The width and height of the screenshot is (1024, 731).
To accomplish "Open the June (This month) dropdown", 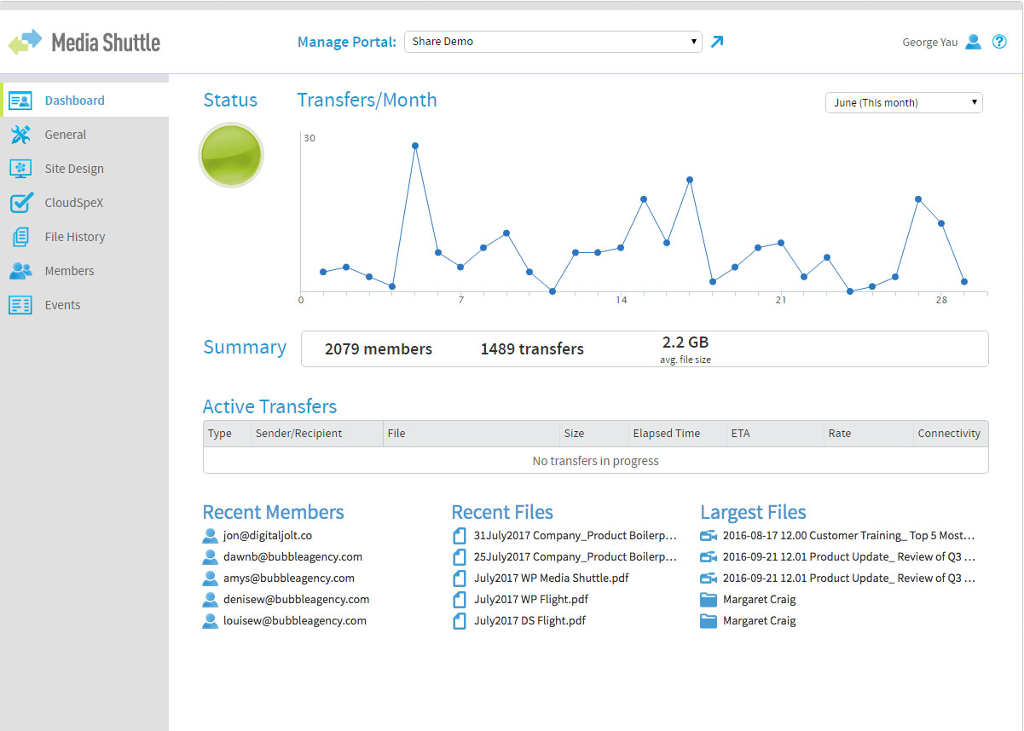I will coord(904,103).
